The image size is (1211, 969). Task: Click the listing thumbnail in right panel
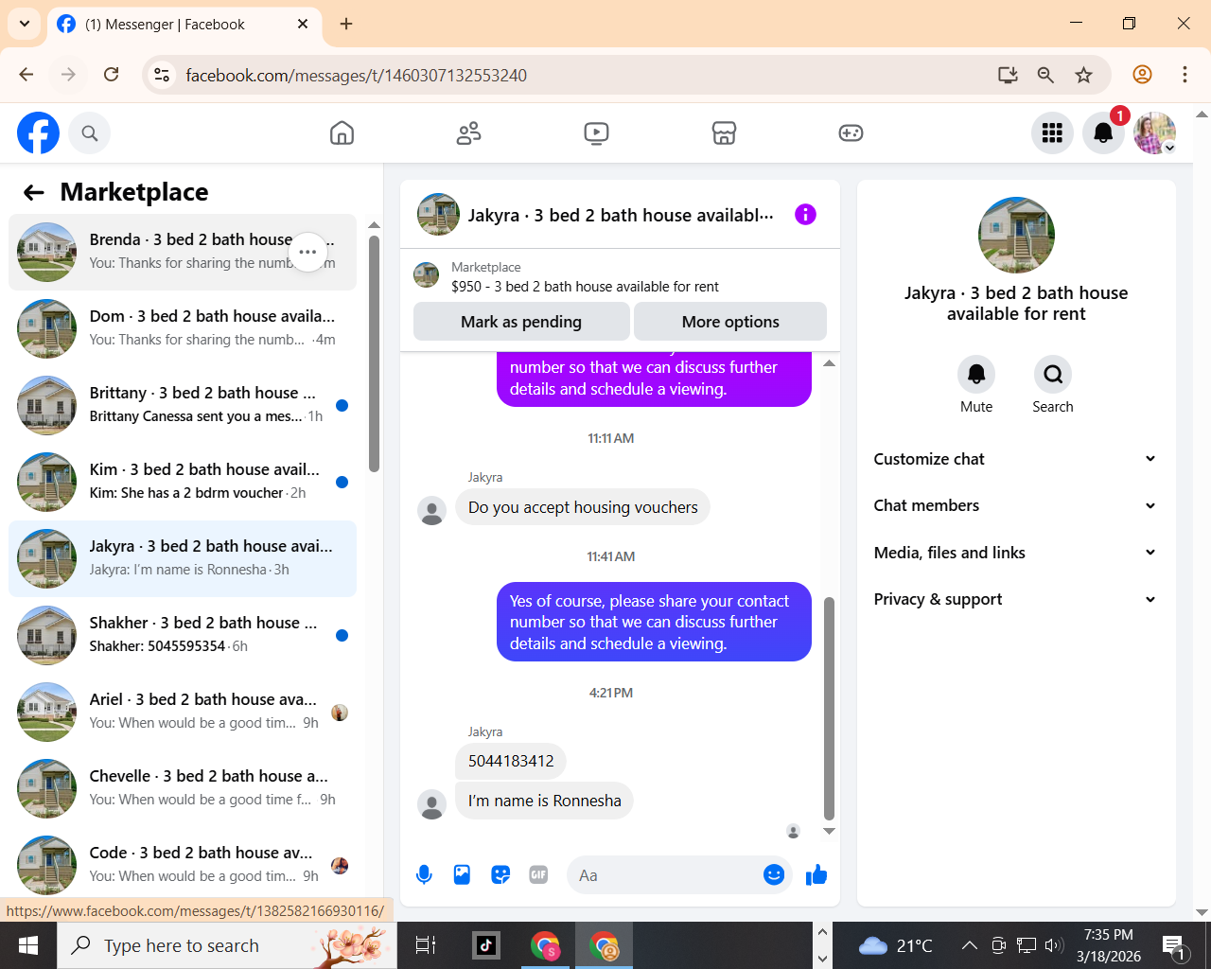(x=1016, y=235)
